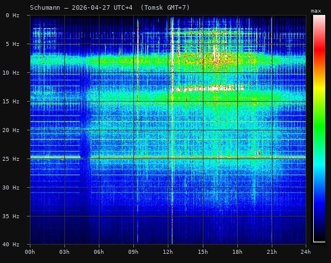Click the 21h time axis label

click(x=271, y=252)
